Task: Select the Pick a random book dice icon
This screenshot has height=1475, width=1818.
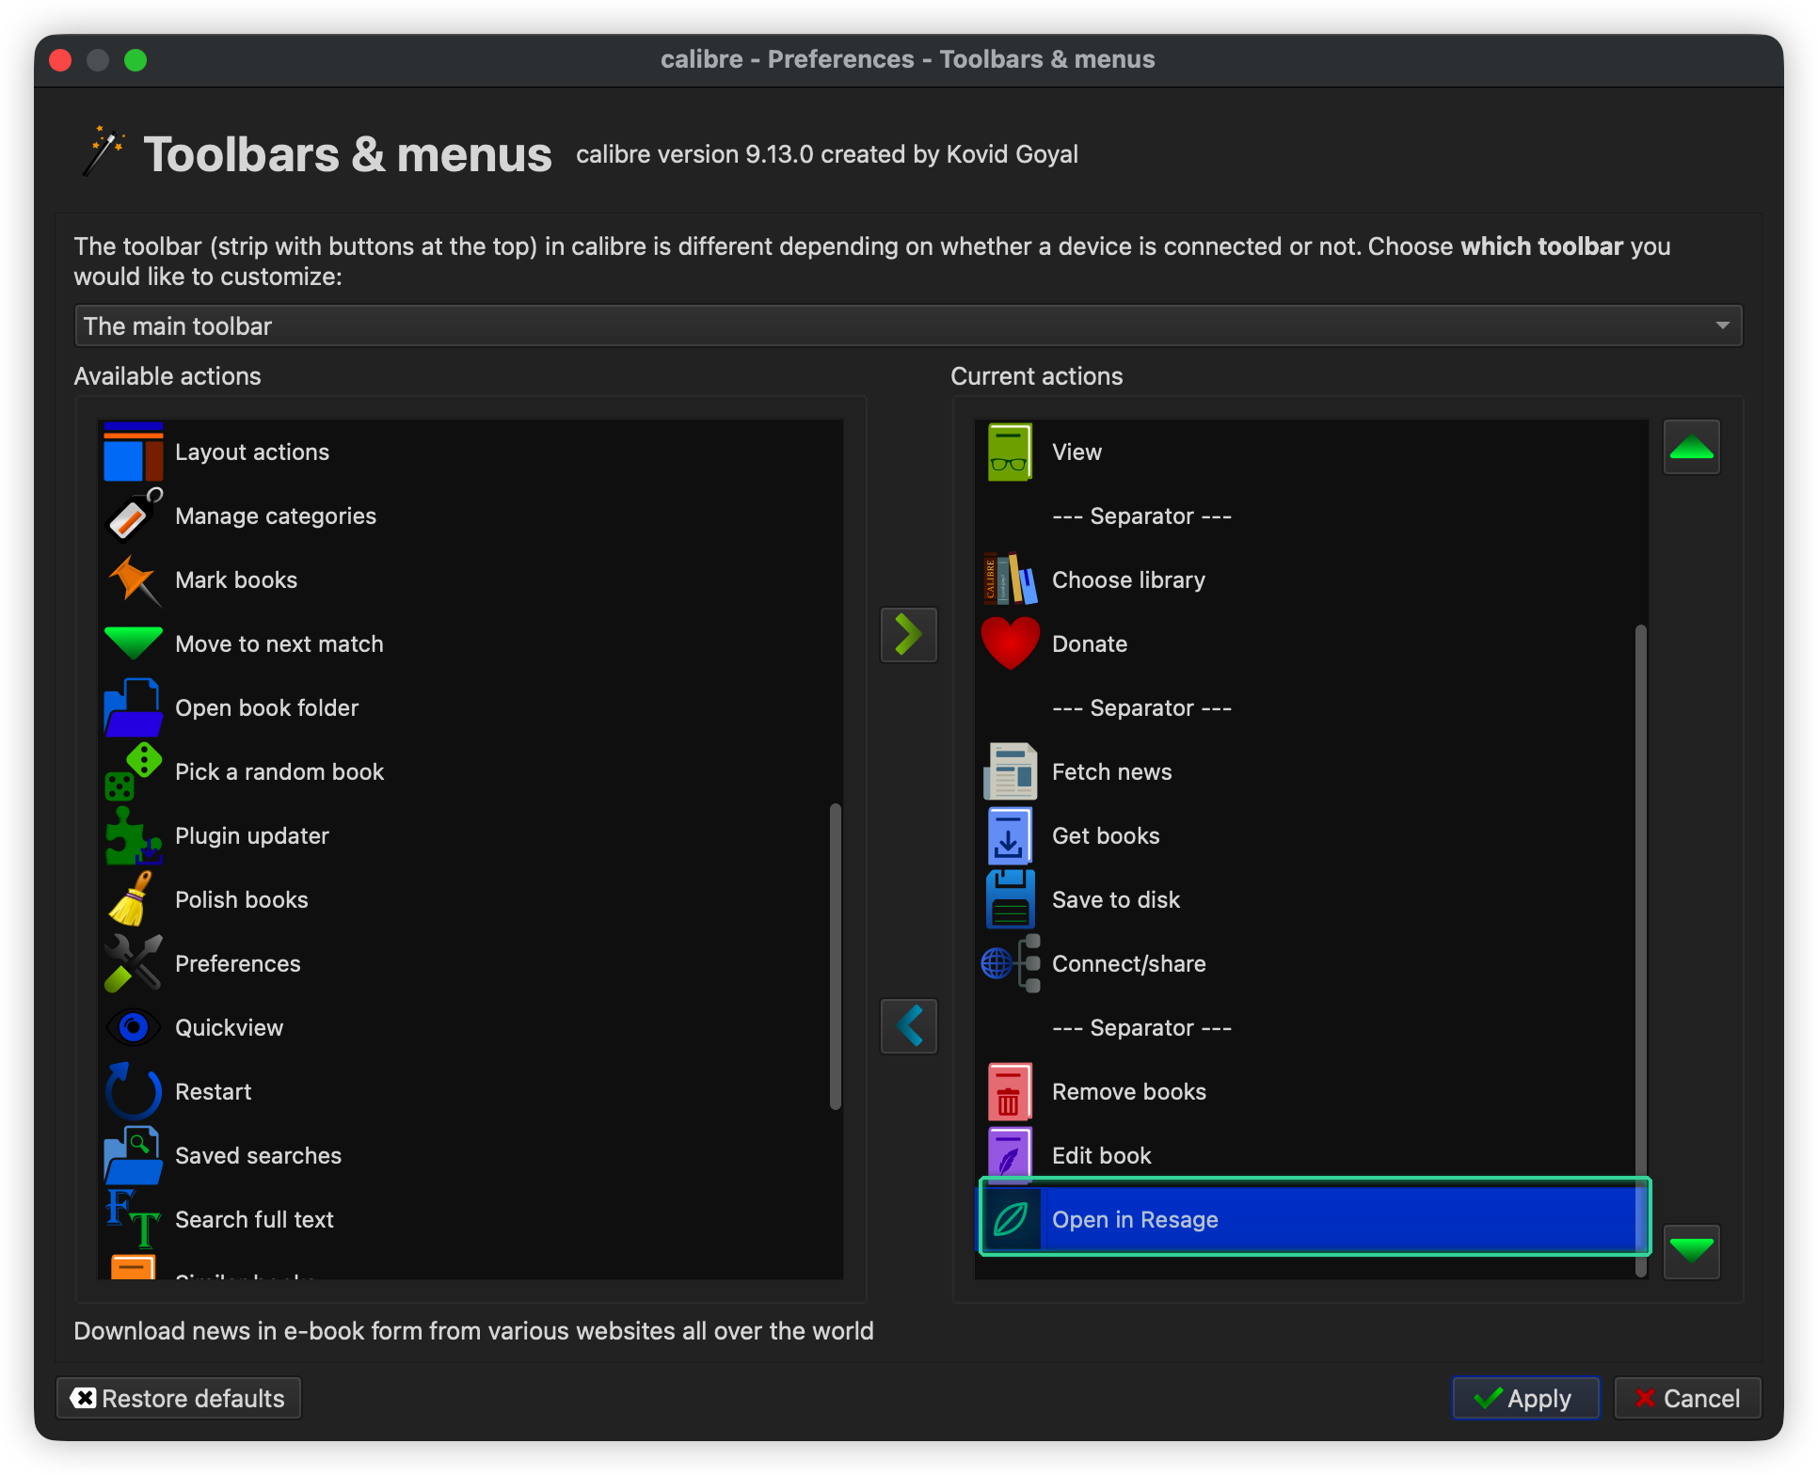Action: pyautogui.click(x=133, y=772)
